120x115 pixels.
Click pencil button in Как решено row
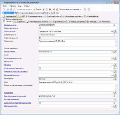click(115, 93)
